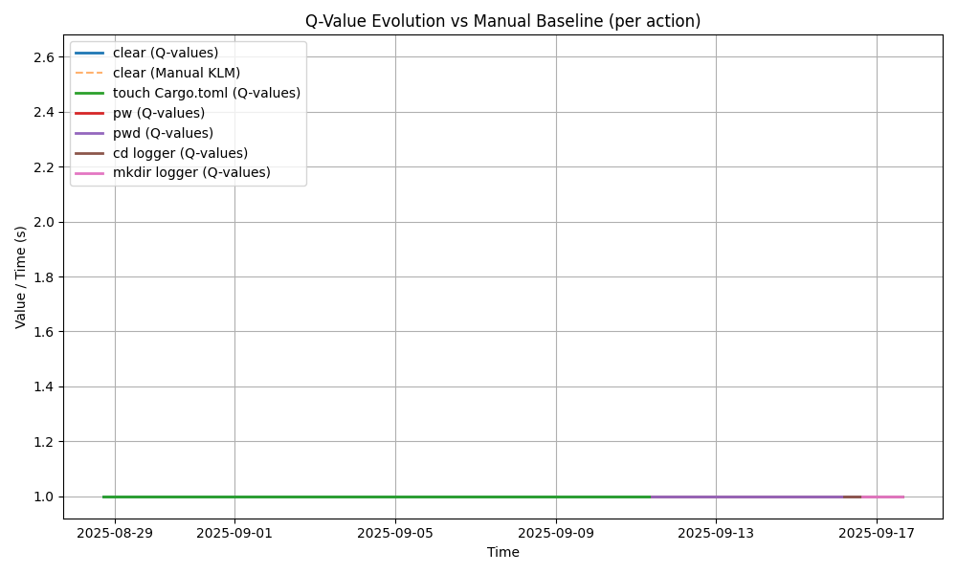The image size is (957, 574).
Task: Select the "cd logger (Q-values)" legend text
Action: pyautogui.click(x=180, y=153)
